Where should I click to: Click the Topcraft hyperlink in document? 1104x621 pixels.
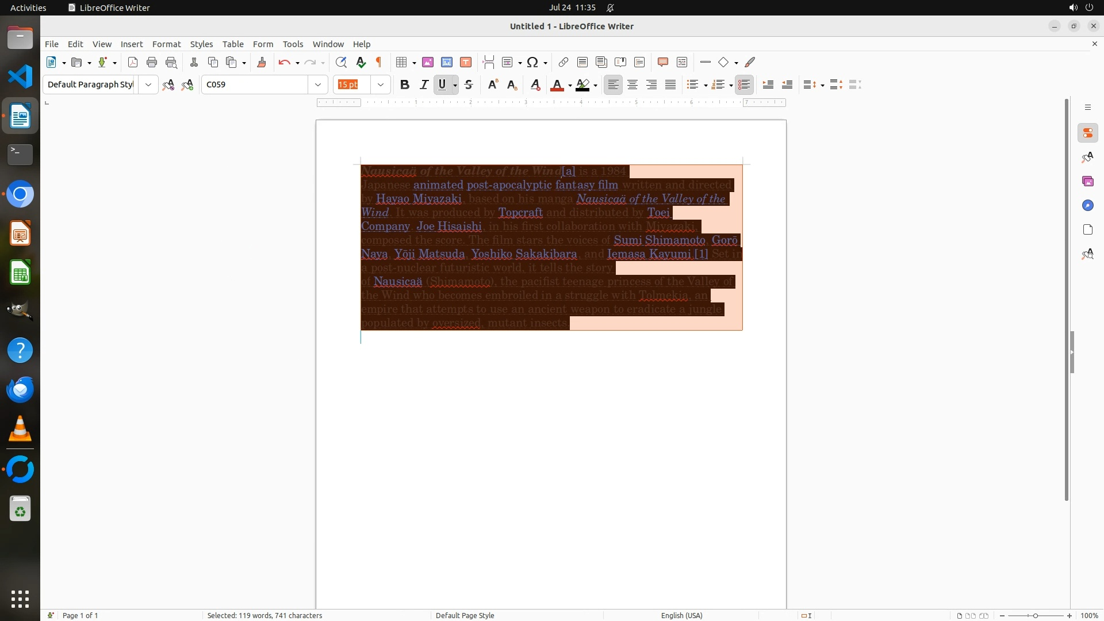(x=520, y=213)
